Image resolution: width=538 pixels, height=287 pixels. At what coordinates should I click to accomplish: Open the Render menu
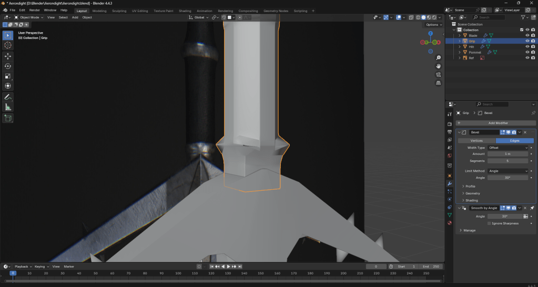34,10
